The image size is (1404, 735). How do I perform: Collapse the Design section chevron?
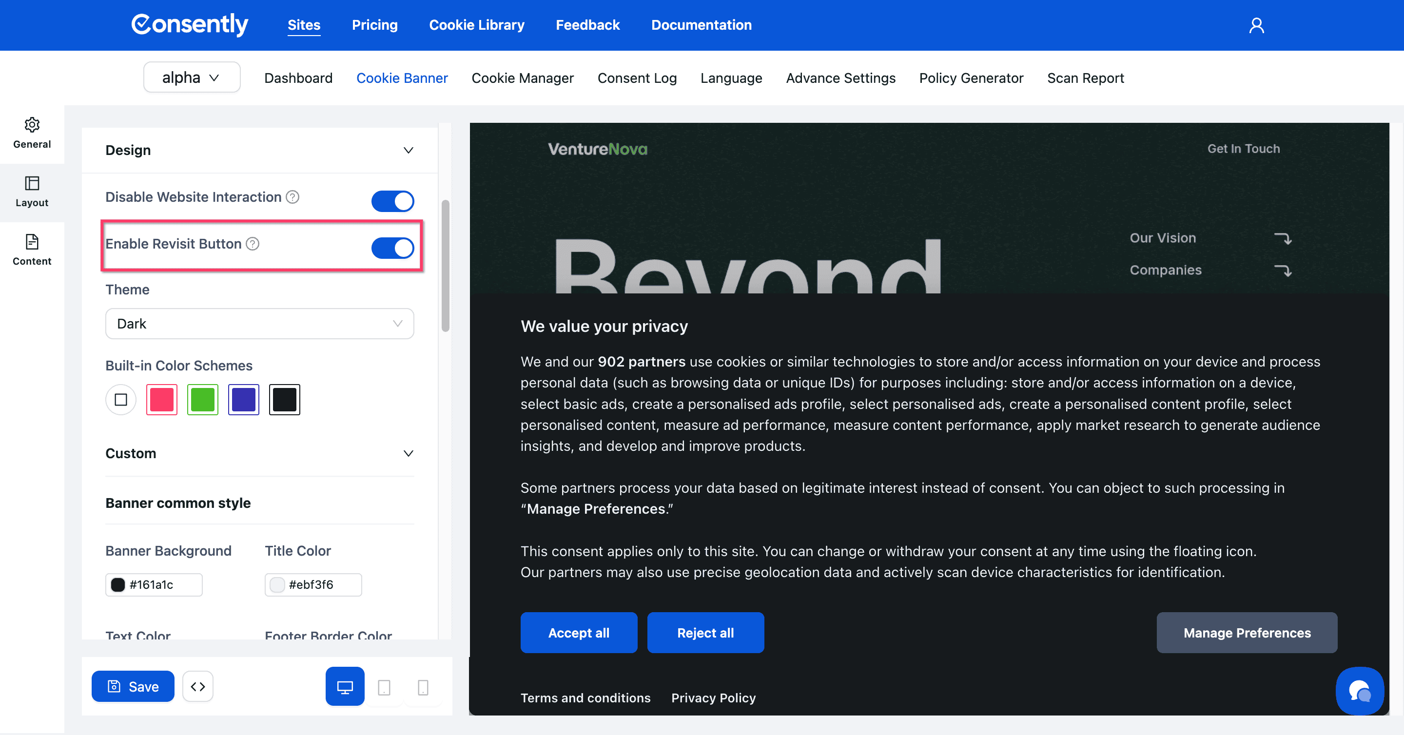[x=408, y=151]
